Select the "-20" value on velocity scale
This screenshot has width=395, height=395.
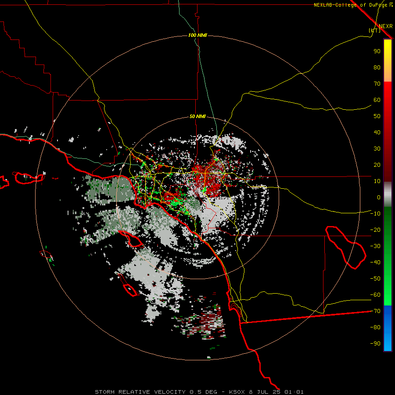click(375, 230)
